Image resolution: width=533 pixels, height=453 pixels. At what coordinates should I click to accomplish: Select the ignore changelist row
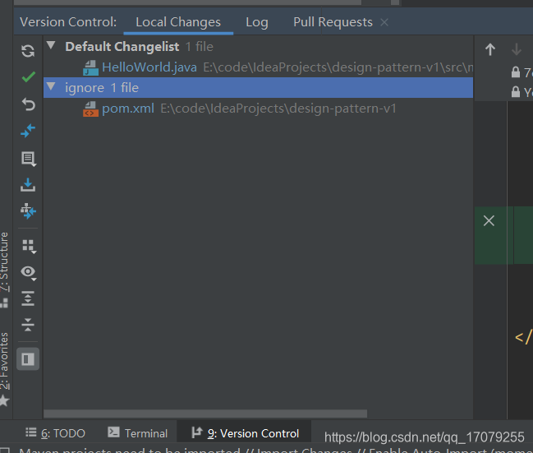[x=259, y=88]
